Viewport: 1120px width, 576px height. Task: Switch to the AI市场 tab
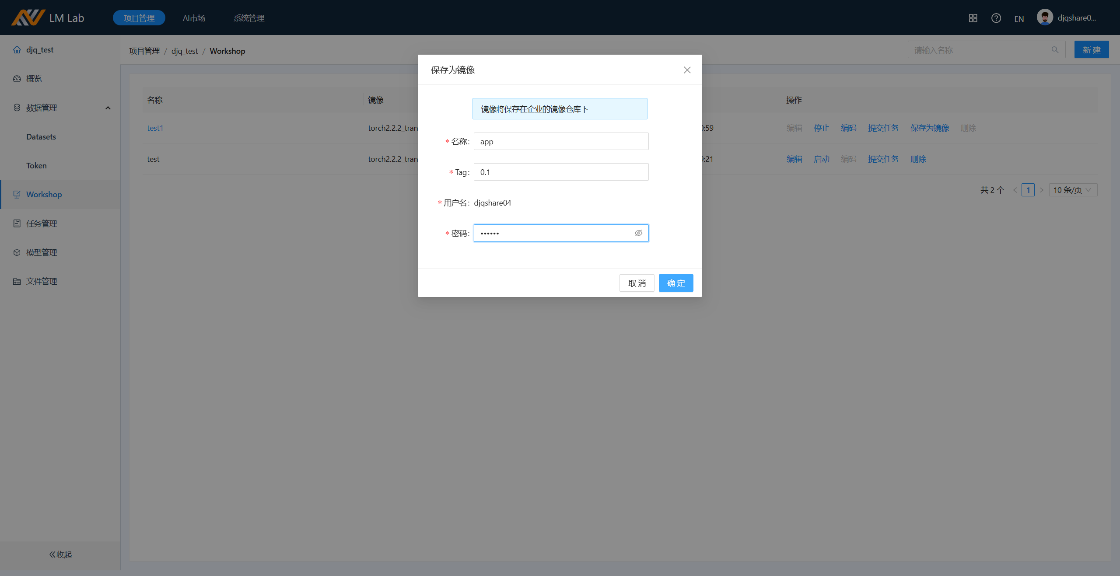pyautogui.click(x=194, y=18)
